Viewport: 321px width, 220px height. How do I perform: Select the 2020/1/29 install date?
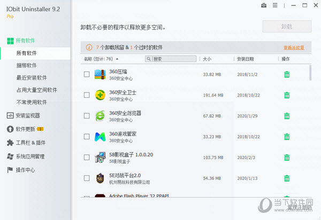247,116
